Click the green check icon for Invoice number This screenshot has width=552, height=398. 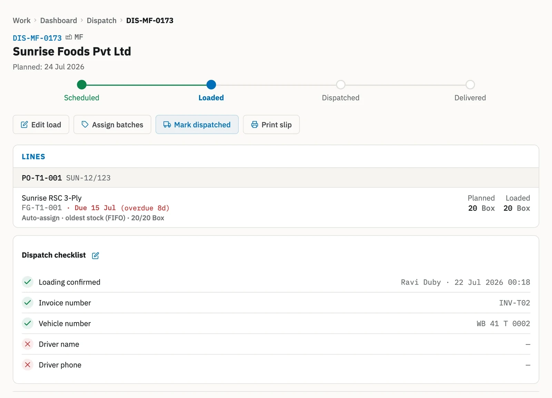click(x=28, y=302)
